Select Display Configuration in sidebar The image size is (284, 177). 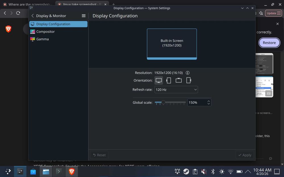[58, 24]
